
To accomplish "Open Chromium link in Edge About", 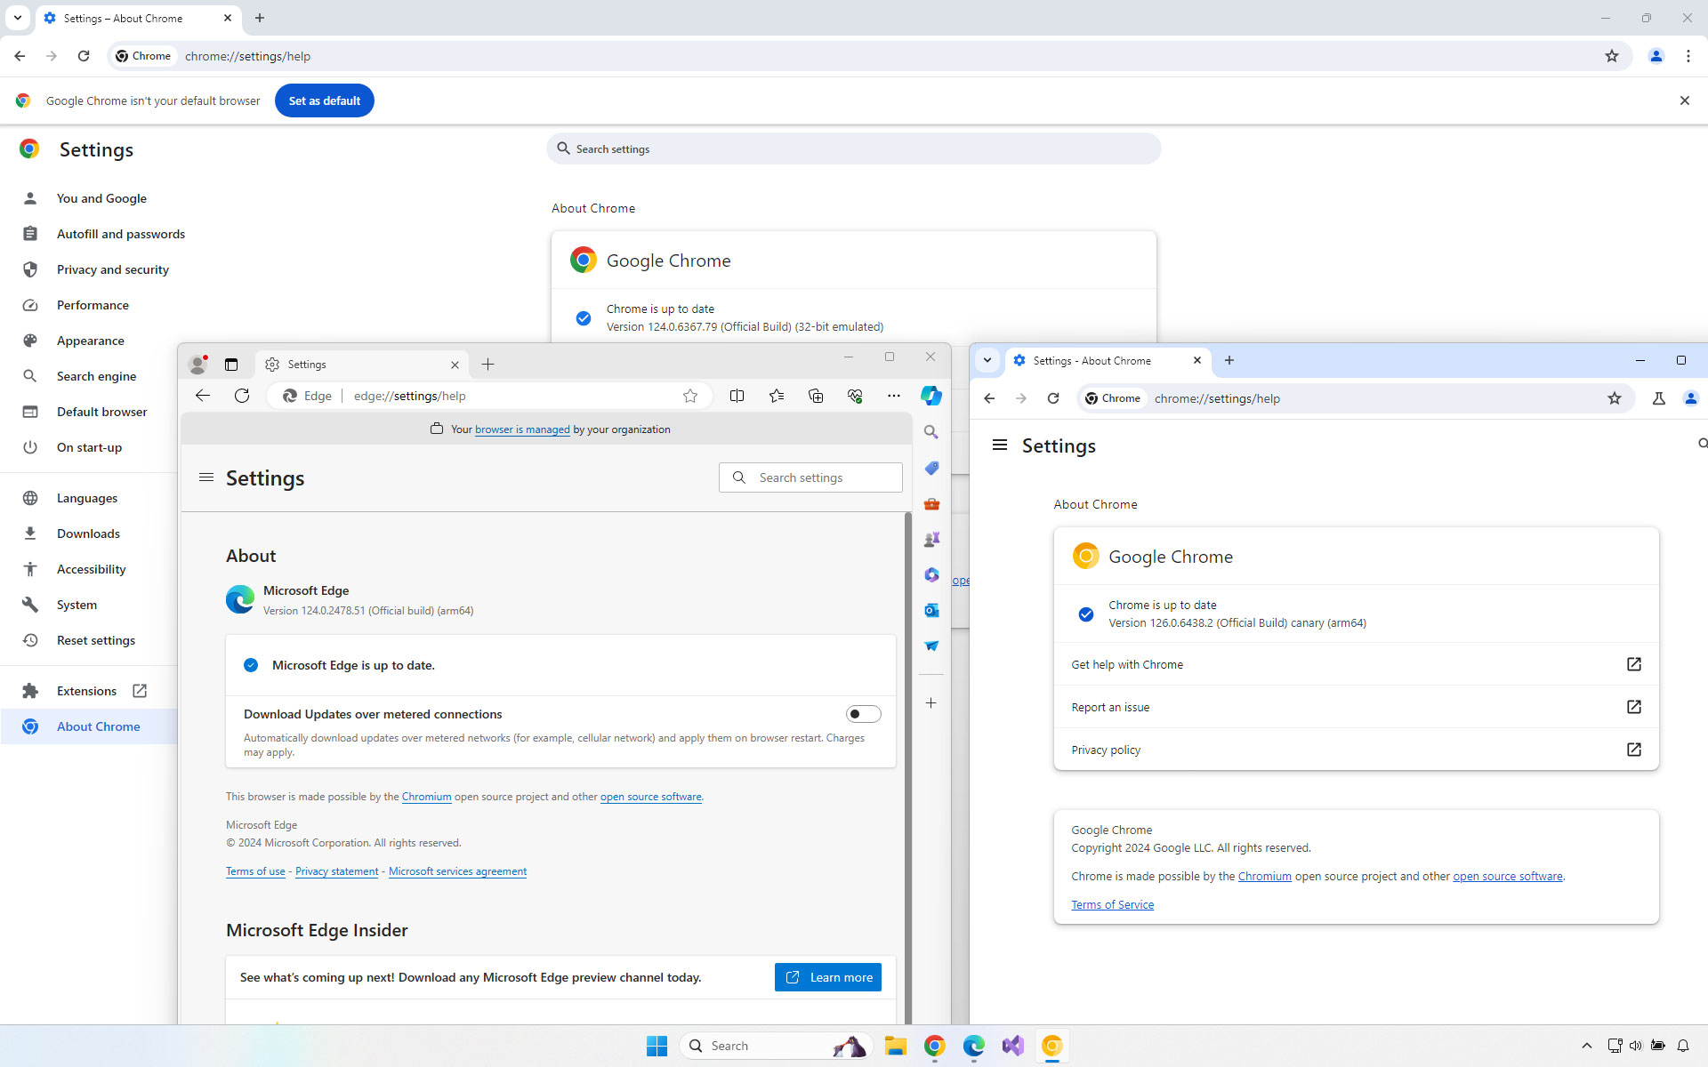I will click(x=426, y=797).
